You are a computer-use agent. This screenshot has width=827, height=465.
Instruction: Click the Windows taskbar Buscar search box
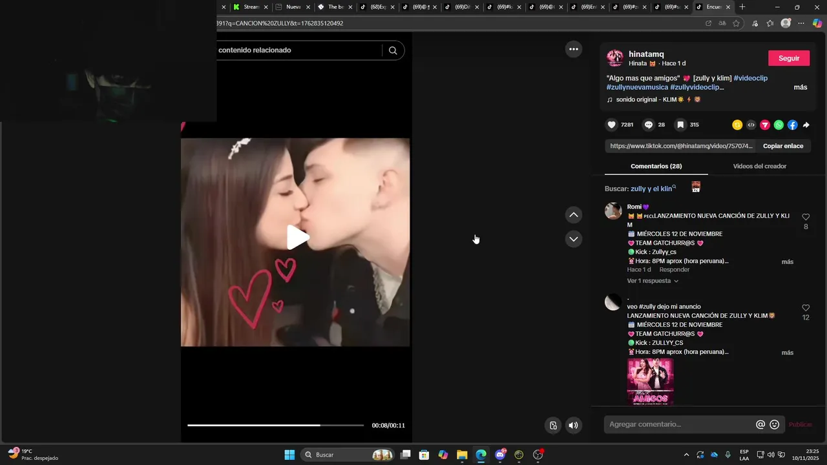[348, 455]
